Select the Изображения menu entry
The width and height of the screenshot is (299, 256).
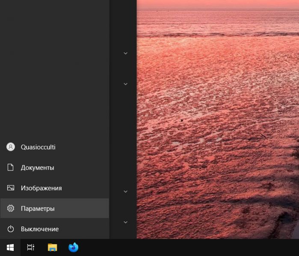[x=55, y=188]
